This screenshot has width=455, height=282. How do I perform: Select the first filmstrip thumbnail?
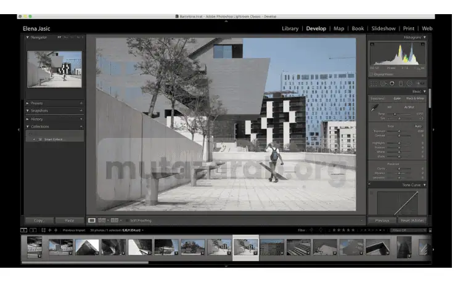pos(35,247)
